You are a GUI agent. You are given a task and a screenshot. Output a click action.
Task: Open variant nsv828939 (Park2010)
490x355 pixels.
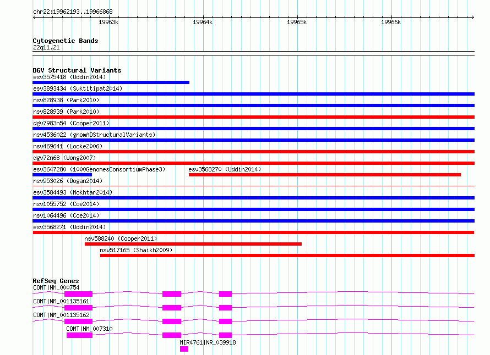(66, 112)
